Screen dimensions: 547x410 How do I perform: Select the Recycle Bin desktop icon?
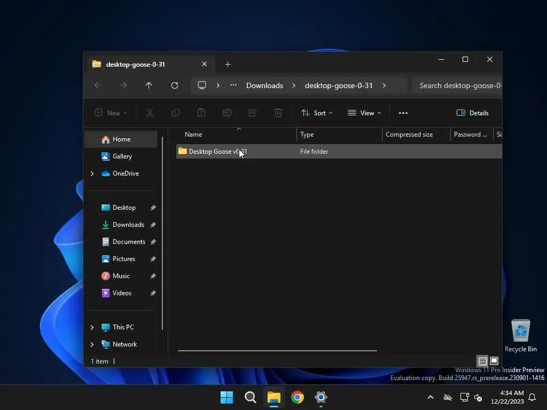520,336
